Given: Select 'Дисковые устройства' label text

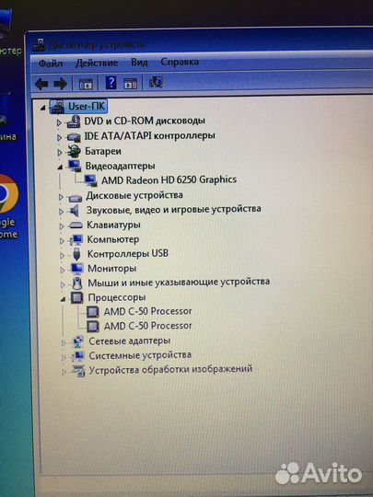Looking at the screenshot, I should 134,195.
